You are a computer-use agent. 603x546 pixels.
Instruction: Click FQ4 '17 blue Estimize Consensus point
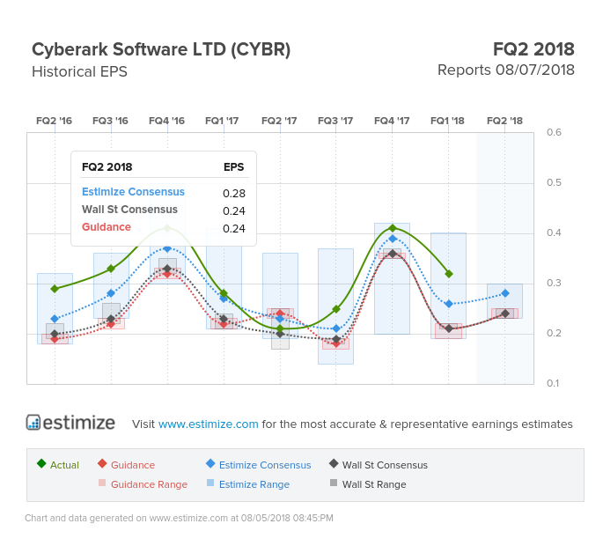point(393,239)
